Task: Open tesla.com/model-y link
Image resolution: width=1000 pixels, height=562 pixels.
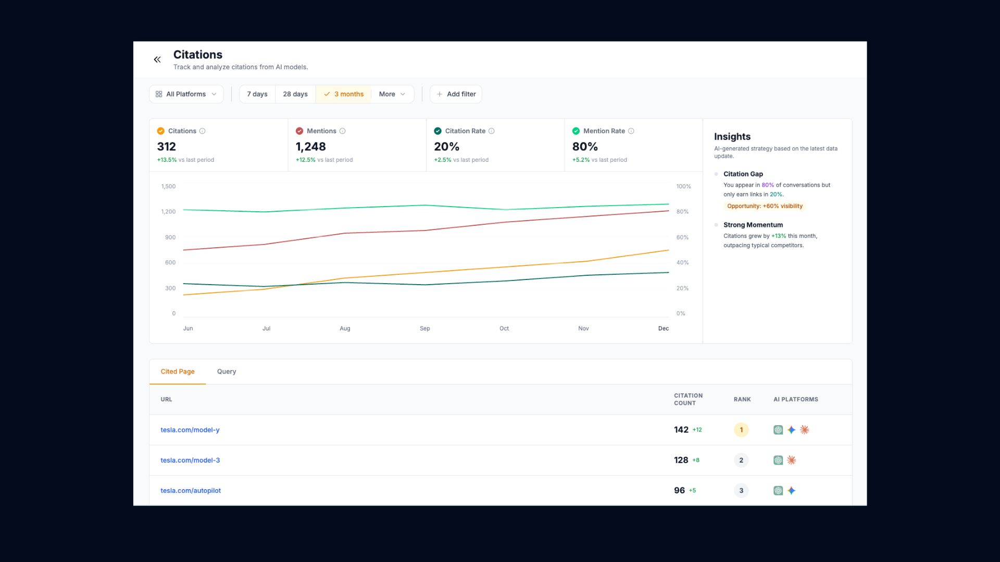Action: (190, 430)
